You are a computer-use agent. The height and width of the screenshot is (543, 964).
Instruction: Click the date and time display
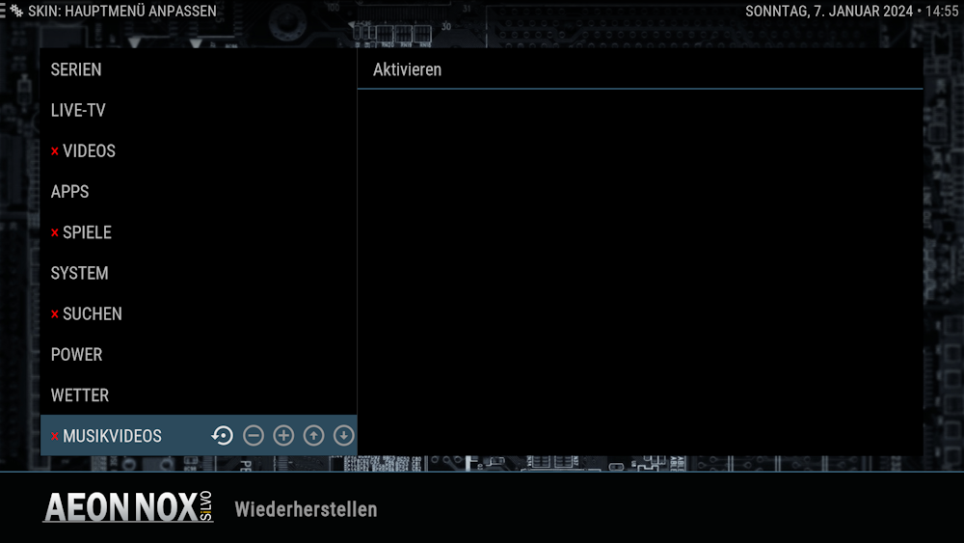coord(851,11)
